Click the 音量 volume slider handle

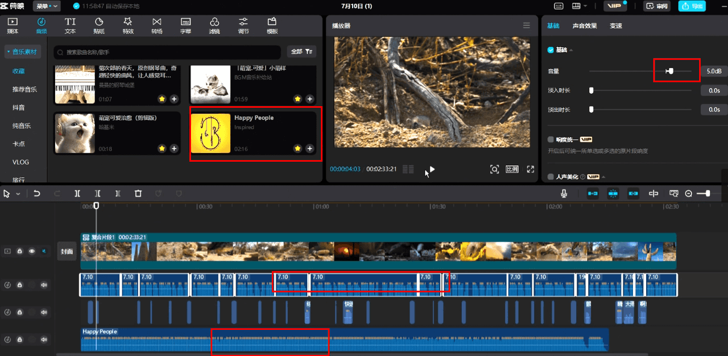click(671, 71)
